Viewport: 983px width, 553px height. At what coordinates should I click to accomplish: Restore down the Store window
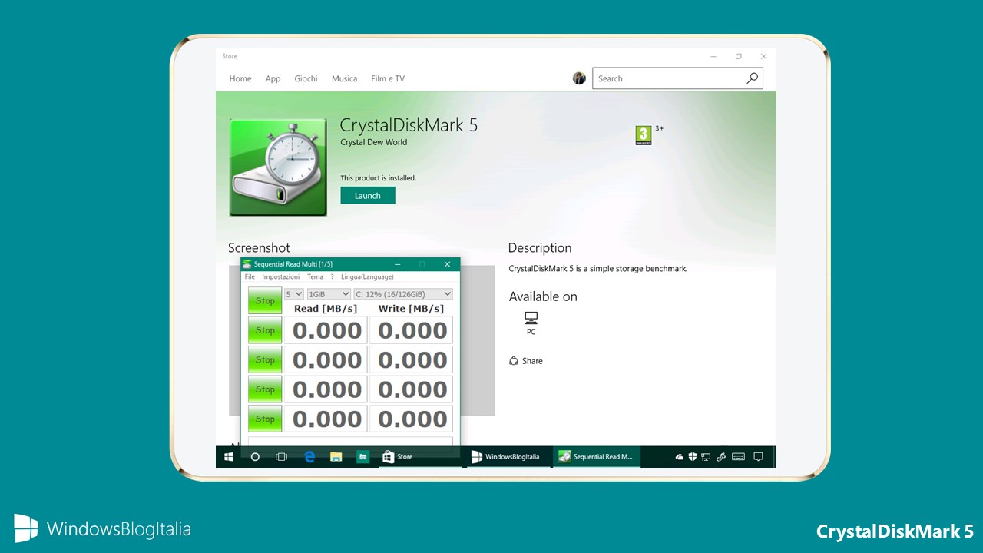pos(738,56)
